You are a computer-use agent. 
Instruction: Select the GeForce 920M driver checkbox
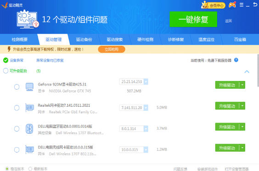(17, 87)
